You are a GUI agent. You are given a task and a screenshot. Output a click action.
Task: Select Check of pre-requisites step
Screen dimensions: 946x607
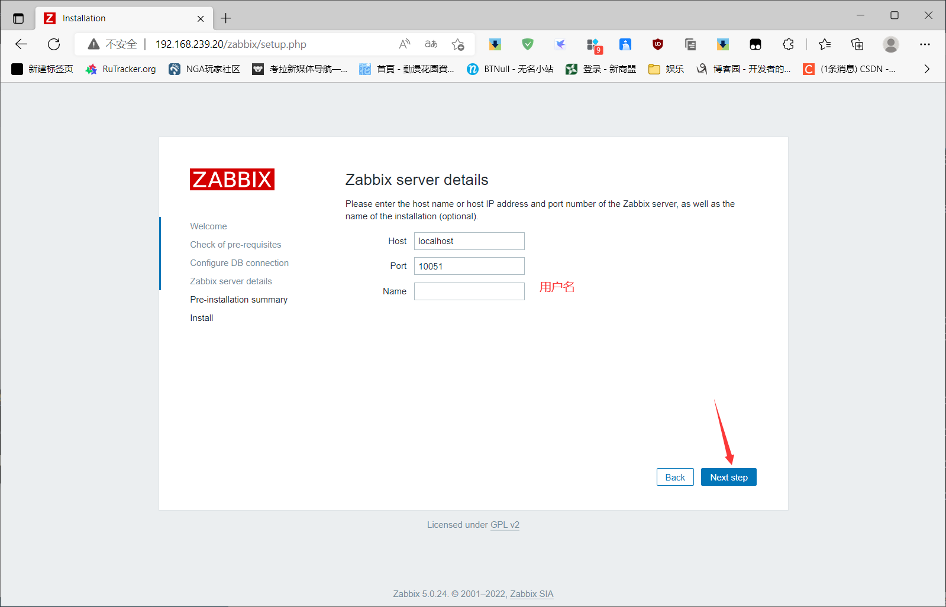[x=235, y=245]
